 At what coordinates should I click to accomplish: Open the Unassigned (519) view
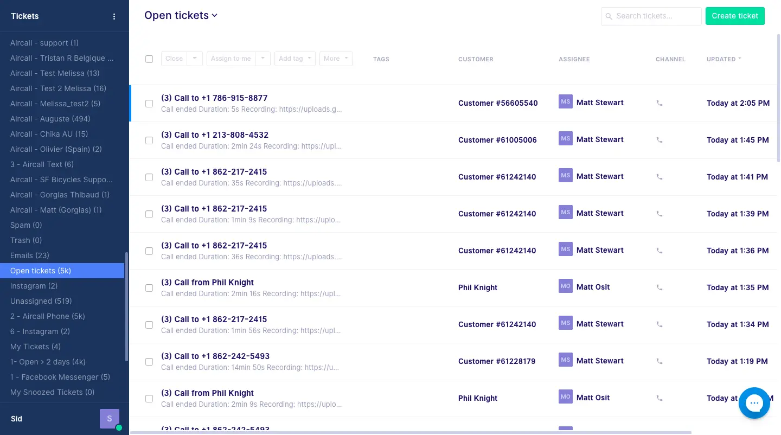point(41,301)
